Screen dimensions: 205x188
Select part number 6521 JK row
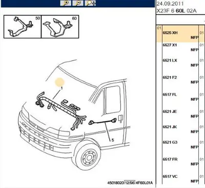click(x=180, y=129)
